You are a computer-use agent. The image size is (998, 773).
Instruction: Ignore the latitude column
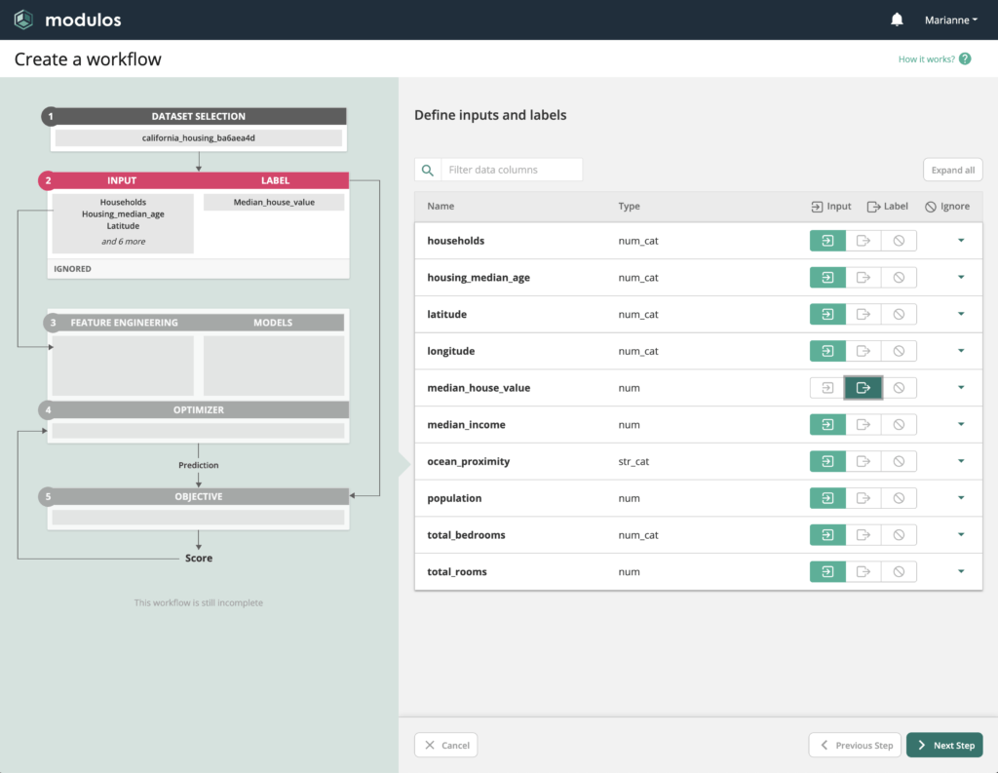point(899,314)
